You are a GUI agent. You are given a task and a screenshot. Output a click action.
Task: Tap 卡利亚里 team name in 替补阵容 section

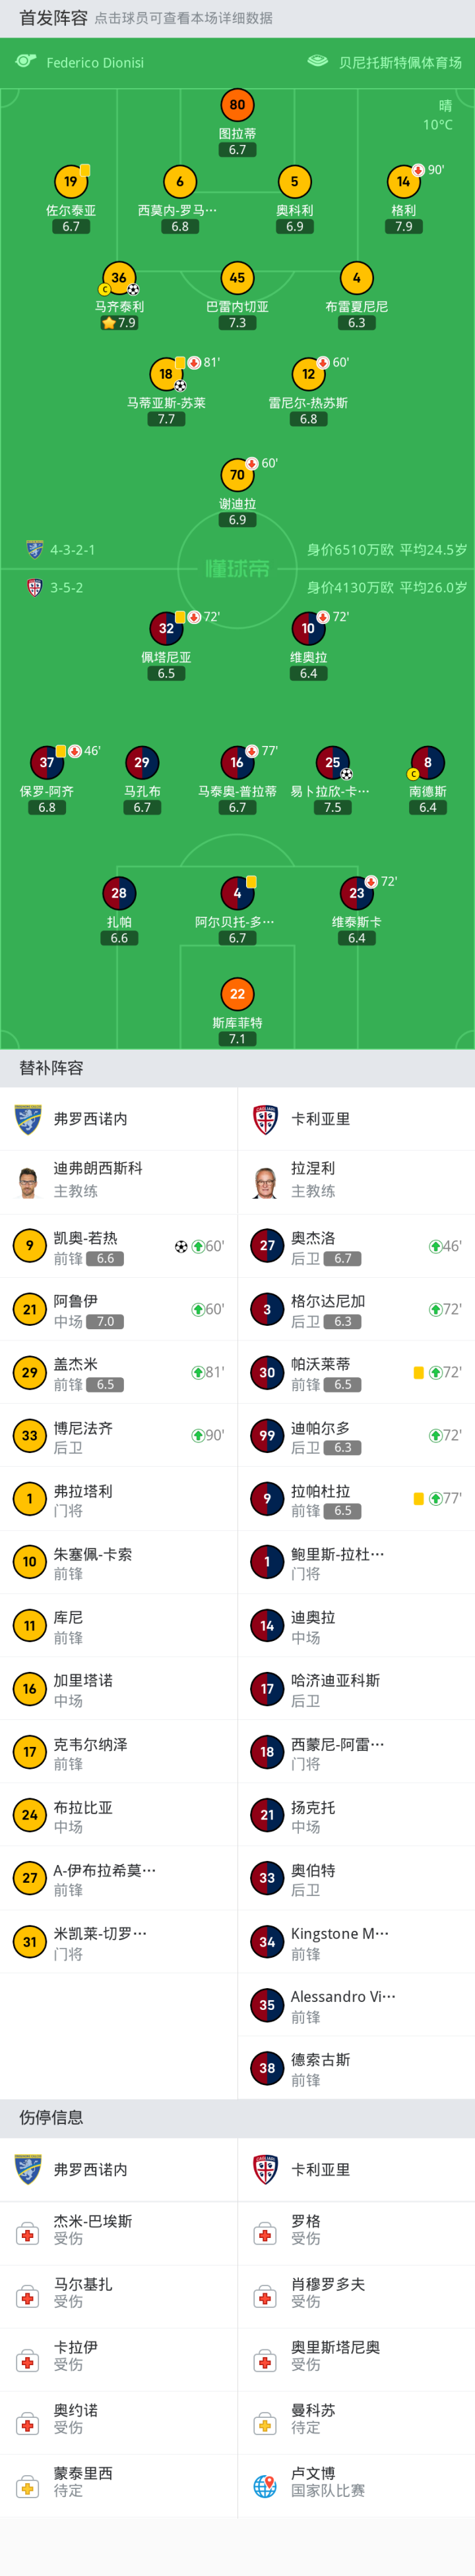coord(321,1119)
